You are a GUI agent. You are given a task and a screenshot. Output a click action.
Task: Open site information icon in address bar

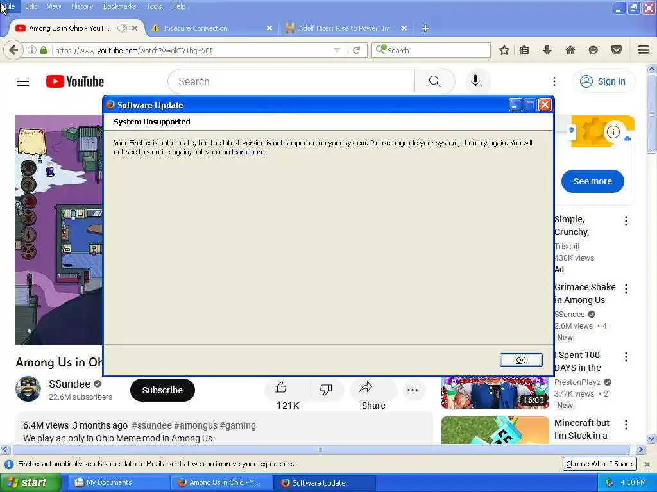pyautogui.click(x=32, y=50)
